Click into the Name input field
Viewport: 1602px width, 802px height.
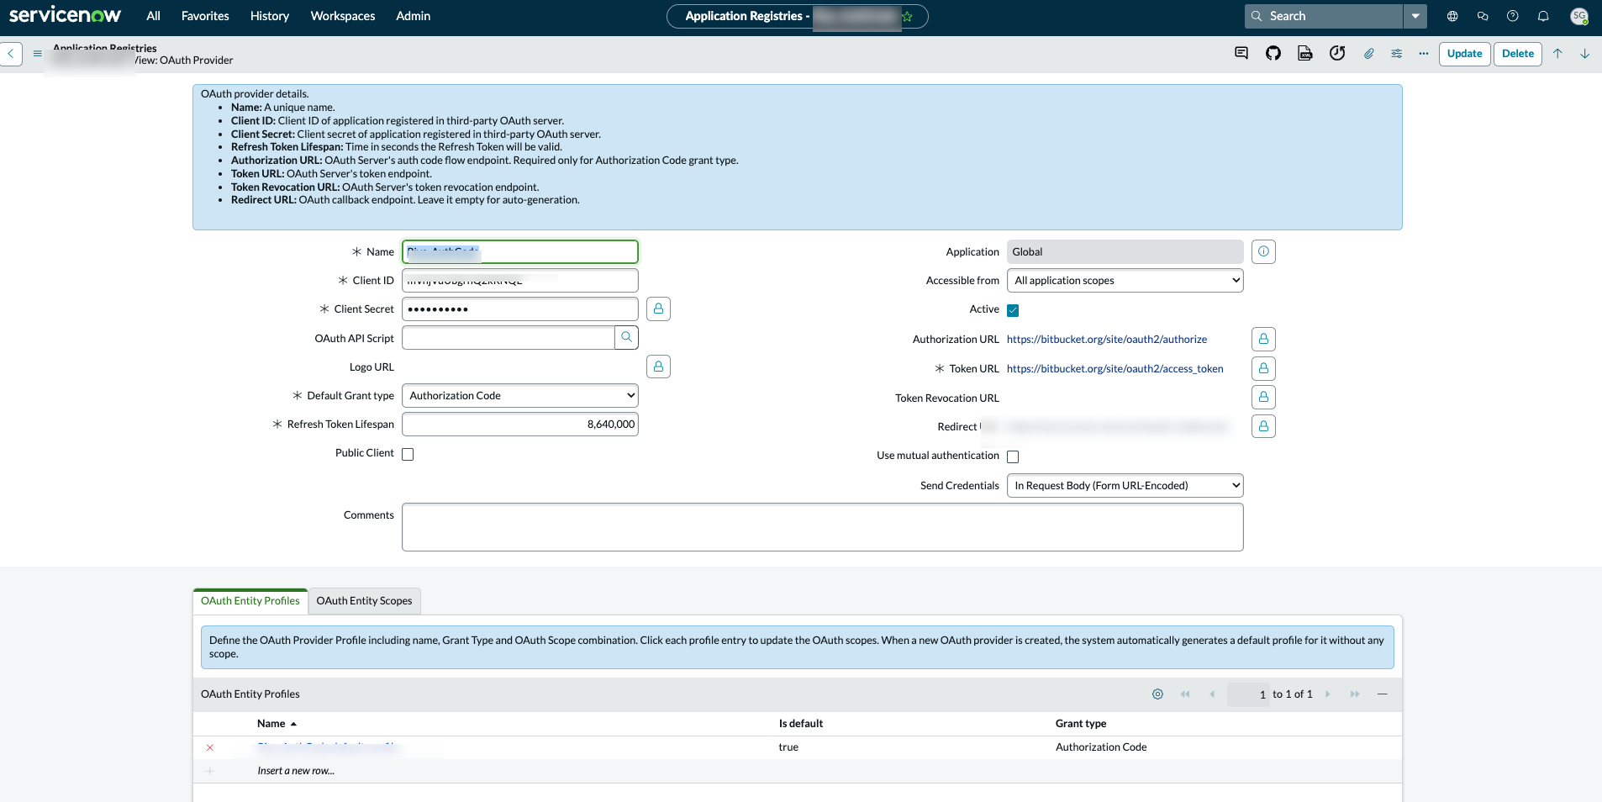pos(519,252)
